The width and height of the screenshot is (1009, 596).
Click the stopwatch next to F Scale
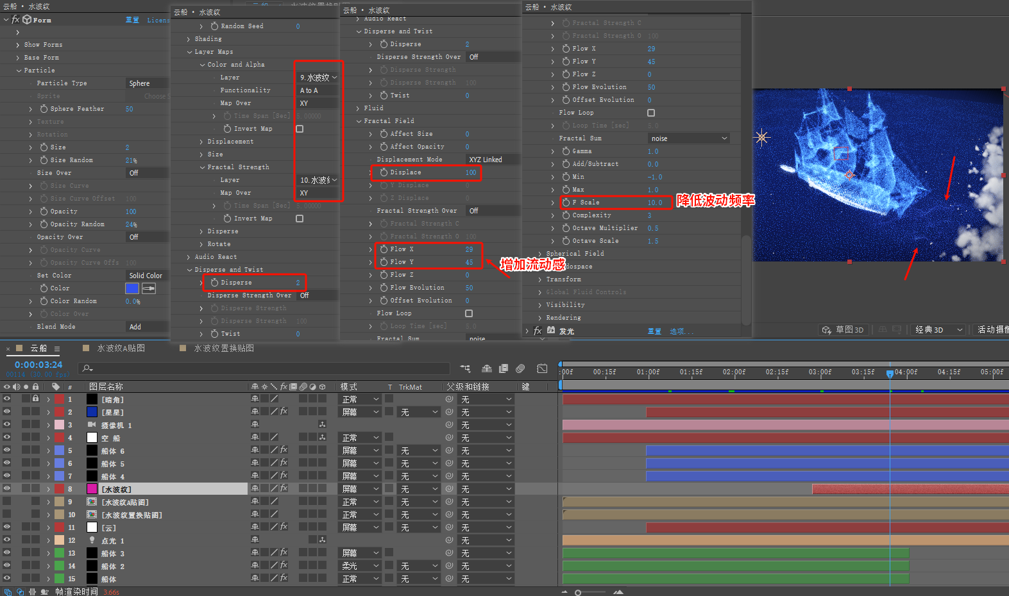click(x=566, y=203)
